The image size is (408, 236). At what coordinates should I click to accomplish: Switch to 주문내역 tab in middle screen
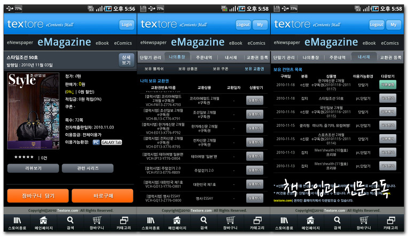pyautogui.click(x=204, y=58)
